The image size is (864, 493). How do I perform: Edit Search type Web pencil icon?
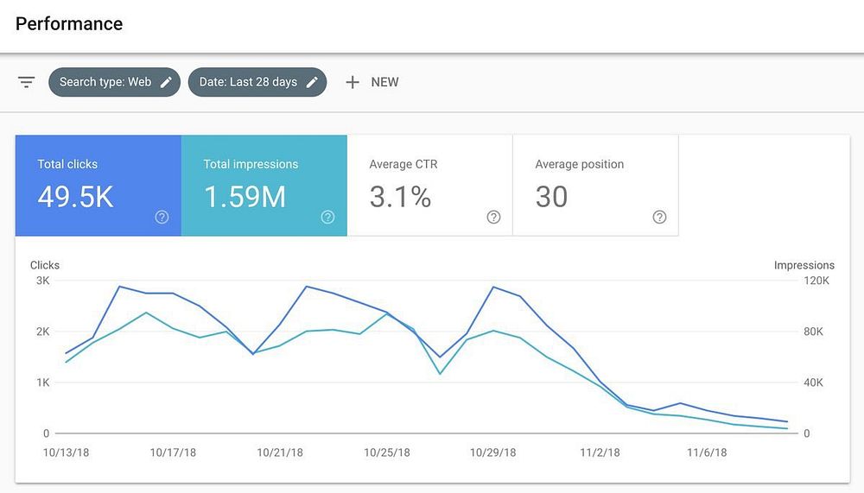(x=166, y=82)
